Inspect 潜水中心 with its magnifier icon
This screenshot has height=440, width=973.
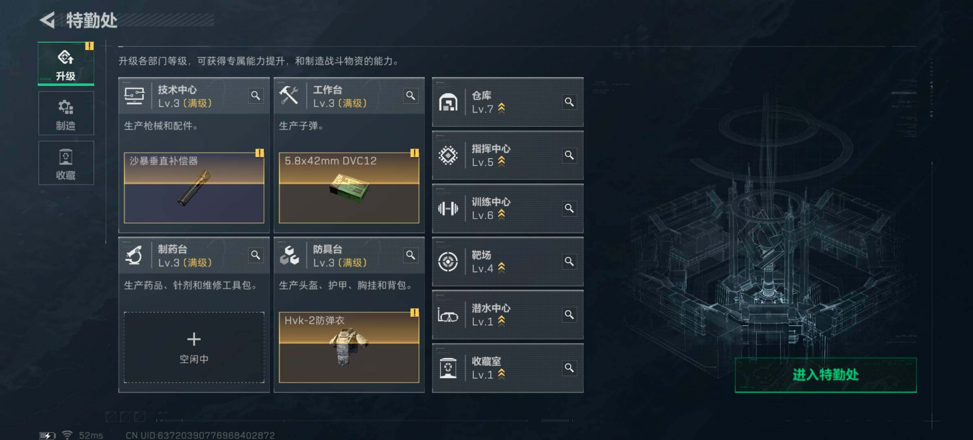tap(569, 315)
